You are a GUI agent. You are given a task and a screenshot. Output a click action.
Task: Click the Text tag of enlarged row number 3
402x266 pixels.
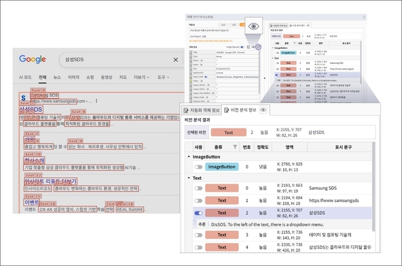222,235
